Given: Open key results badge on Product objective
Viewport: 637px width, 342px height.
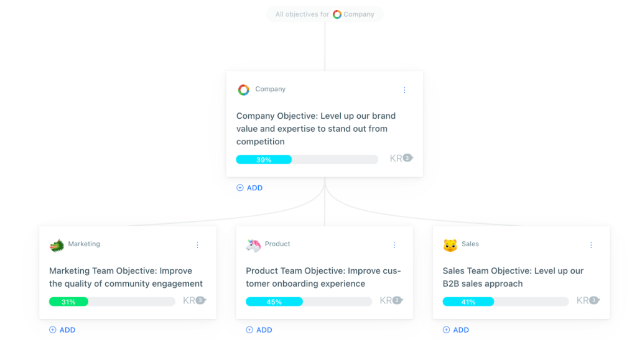Looking at the screenshot, I should click(x=391, y=301).
